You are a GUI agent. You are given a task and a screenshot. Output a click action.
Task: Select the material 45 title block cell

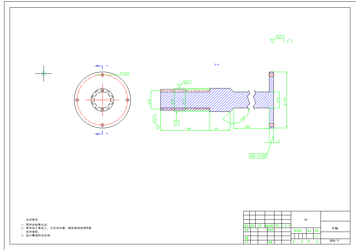click(306, 220)
